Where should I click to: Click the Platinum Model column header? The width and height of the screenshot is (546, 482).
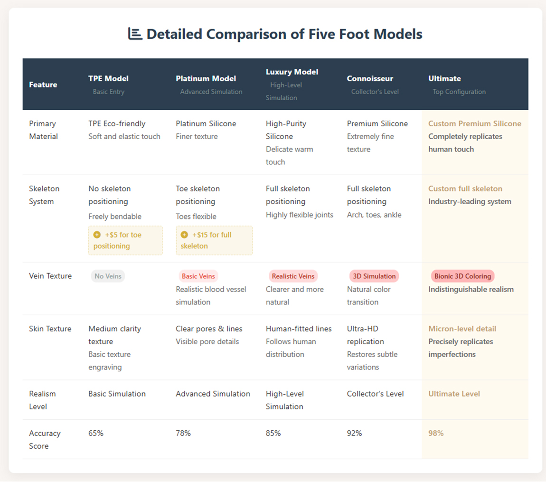pyautogui.click(x=206, y=78)
